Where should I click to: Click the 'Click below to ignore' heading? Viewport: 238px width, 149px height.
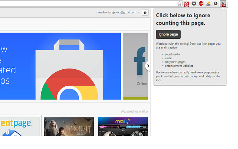tap(183, 19)
